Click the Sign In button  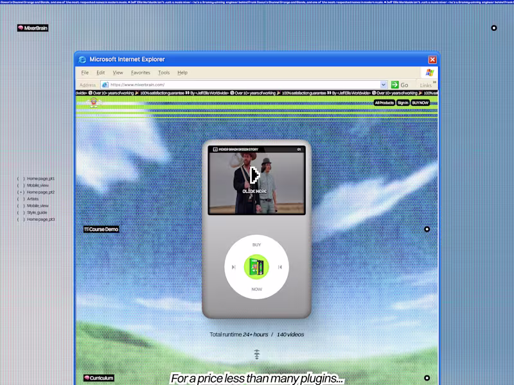403,103
